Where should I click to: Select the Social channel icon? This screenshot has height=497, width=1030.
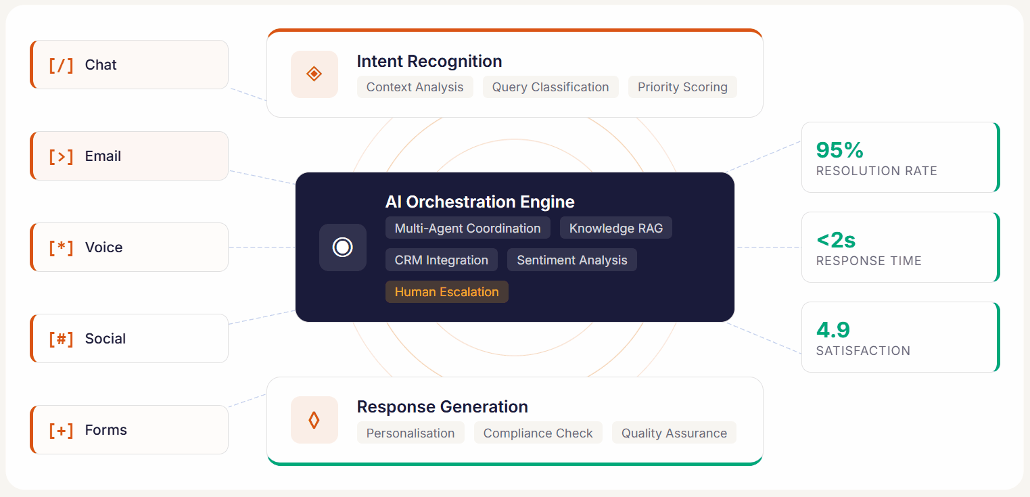click(60, 338)
